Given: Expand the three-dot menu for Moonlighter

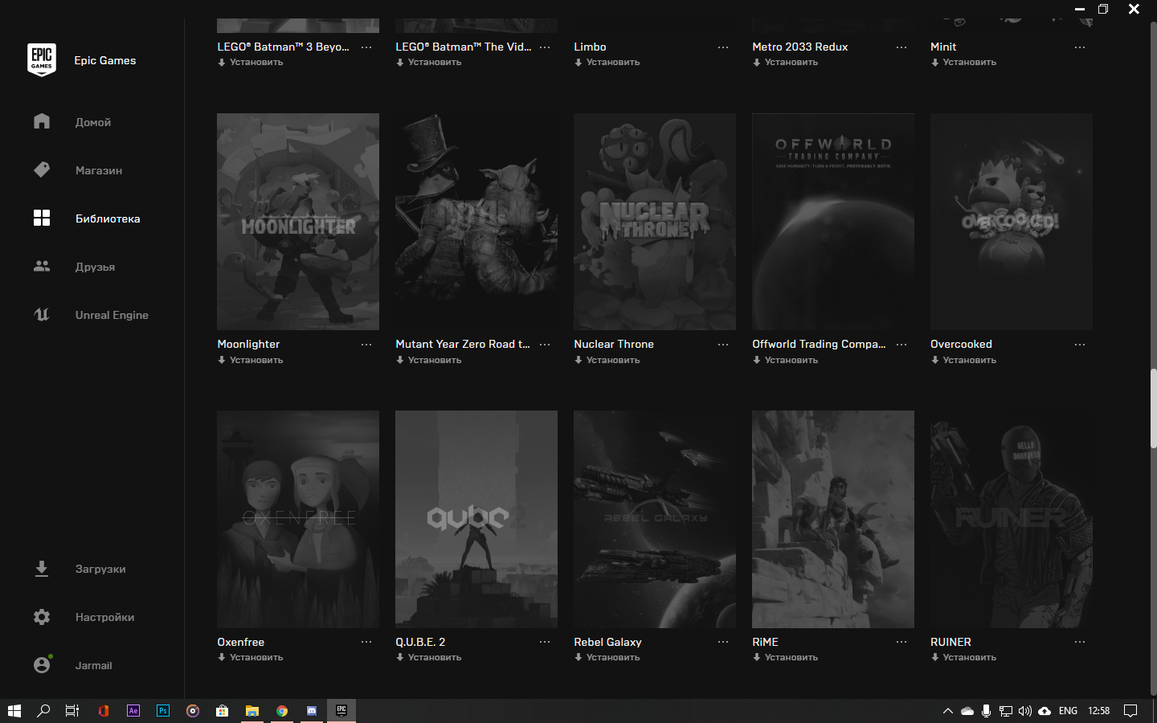Looking at the screenshot, I should tap(366, 345).
